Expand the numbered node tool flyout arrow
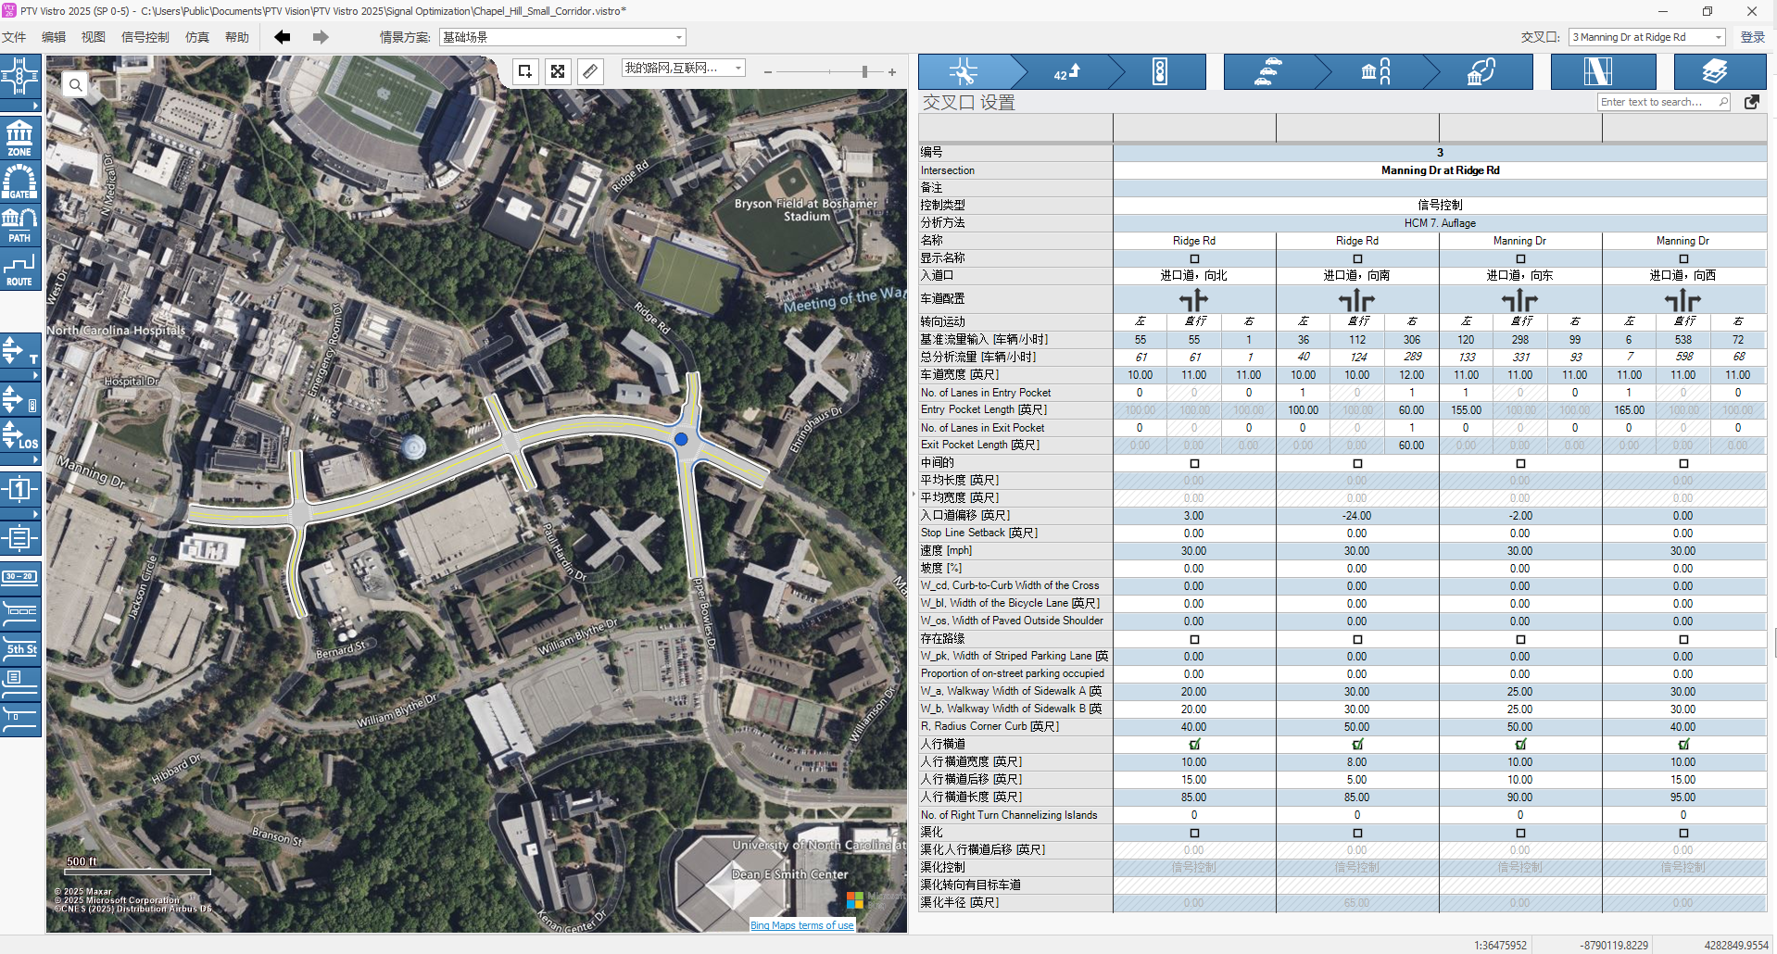 coord(20,513)
